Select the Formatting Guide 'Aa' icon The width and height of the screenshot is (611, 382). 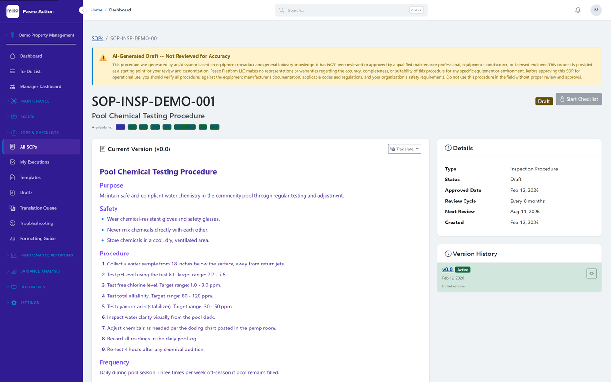[x=12, y=238]
